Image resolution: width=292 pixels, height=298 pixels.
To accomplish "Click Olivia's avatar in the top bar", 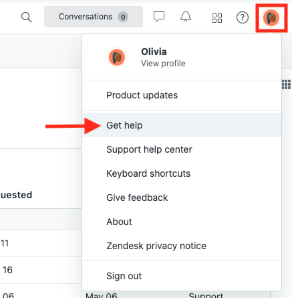I will (271, 17).
